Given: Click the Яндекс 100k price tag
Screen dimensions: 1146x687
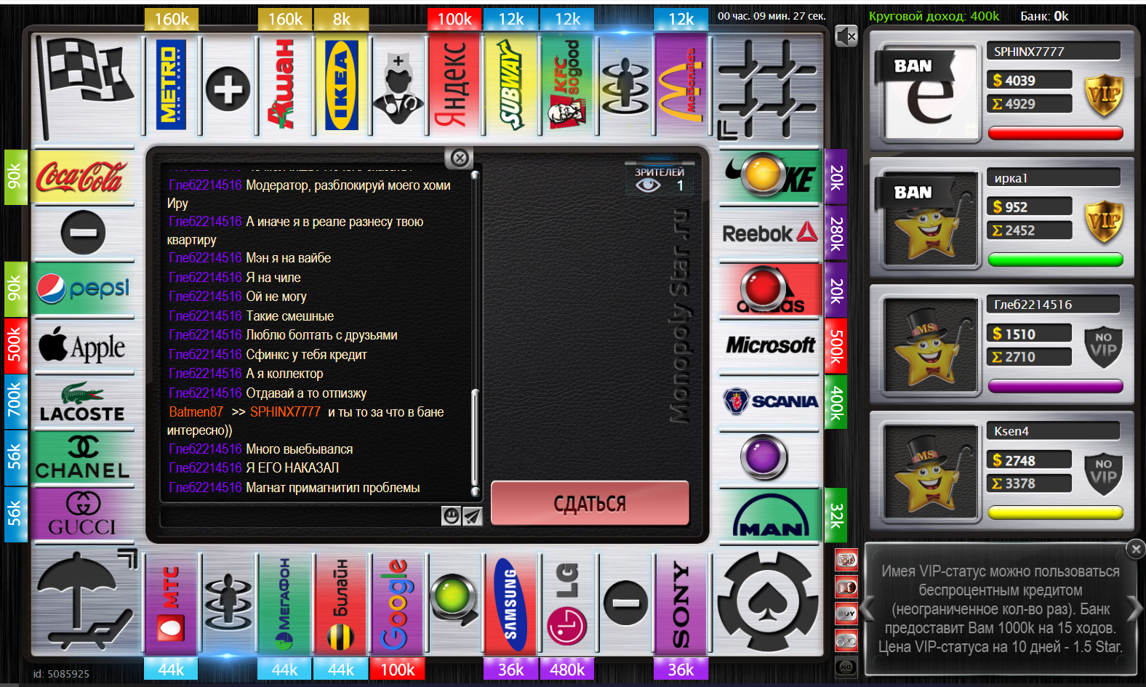Looking at the screenshot, I should 454,20.
